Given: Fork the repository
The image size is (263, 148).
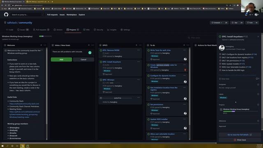Looking at the screenshot, I should pos(249,23).
